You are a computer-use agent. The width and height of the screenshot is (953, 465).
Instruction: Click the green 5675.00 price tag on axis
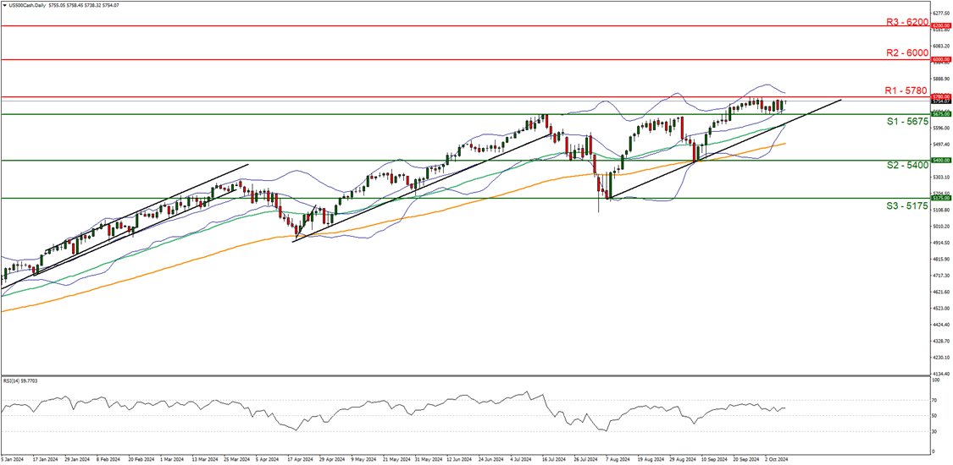click(x=941, y=113)
